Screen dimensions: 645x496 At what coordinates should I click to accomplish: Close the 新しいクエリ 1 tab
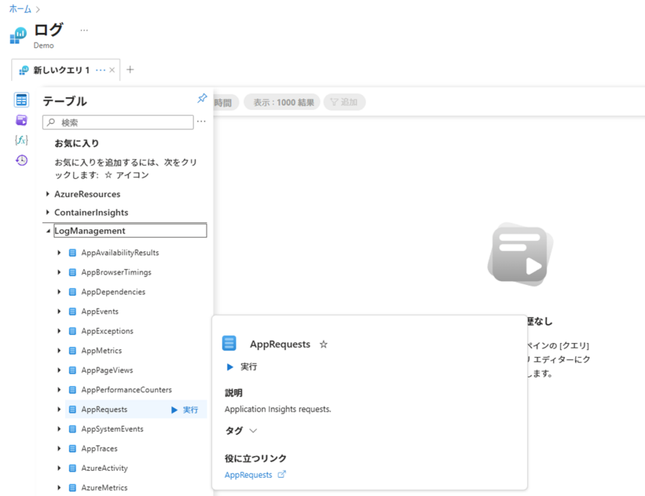(x=112, y=70)
